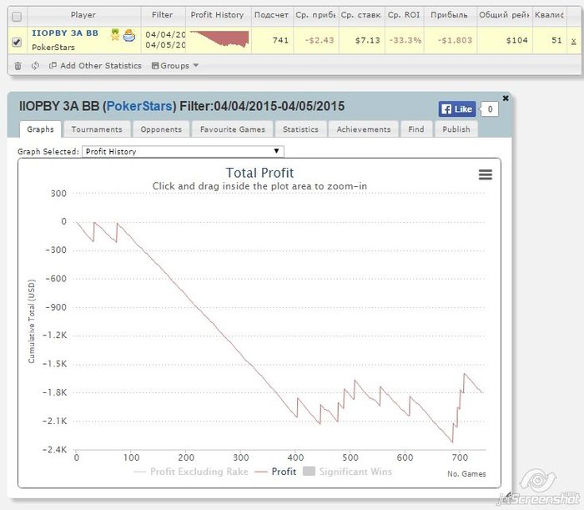Switch to the Find tab
The height and width of the screenshot is (510, 584).
[416, 129]
